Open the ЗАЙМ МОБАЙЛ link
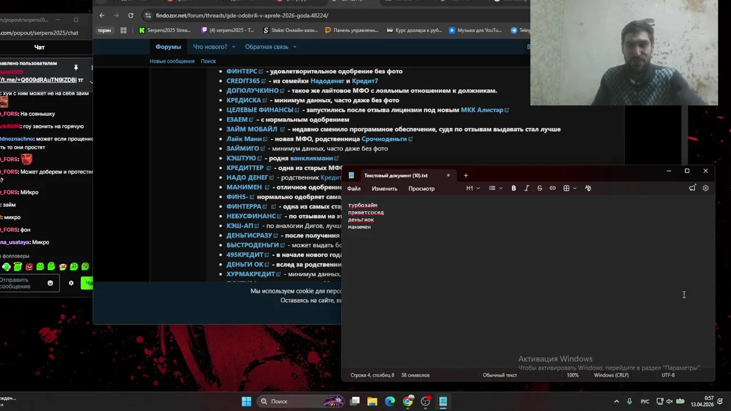 pyautogui.click(x=252, y=130)
